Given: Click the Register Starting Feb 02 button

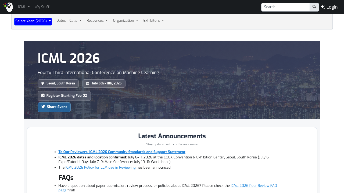Looking at the screenshot, I should click(64, 96).
